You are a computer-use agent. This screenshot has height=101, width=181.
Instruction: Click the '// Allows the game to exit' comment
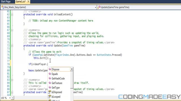click(45, 52)
